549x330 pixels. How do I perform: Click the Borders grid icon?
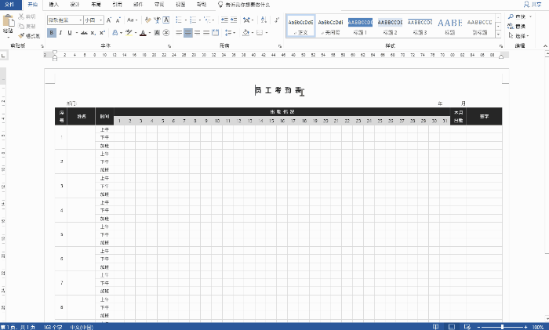pos(260,33)
